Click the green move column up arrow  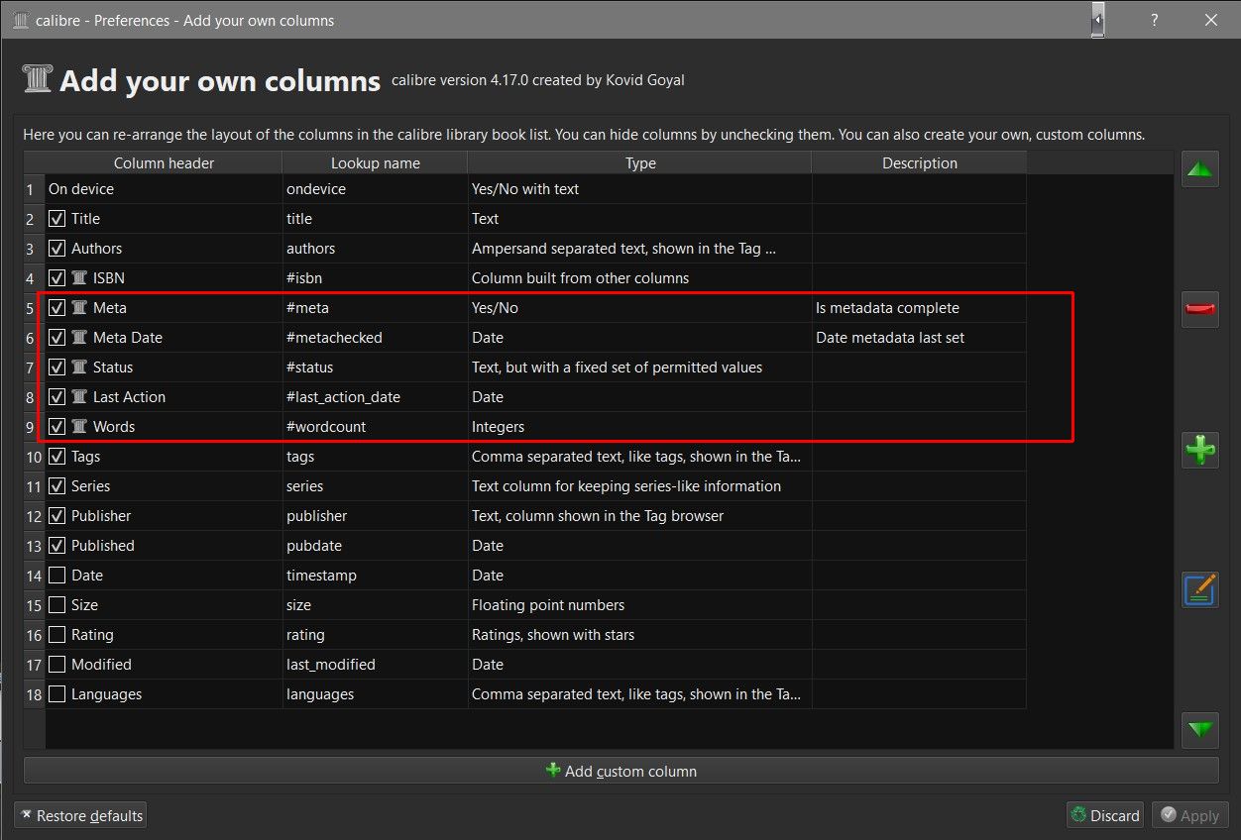coord(1200,169)
